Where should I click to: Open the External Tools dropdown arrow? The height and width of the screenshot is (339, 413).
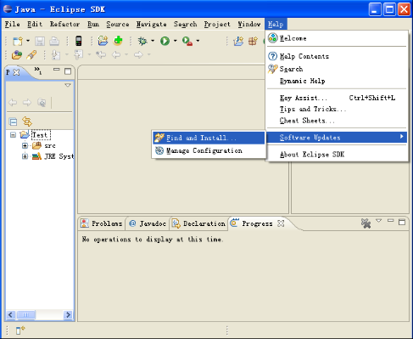click(198, 41)
